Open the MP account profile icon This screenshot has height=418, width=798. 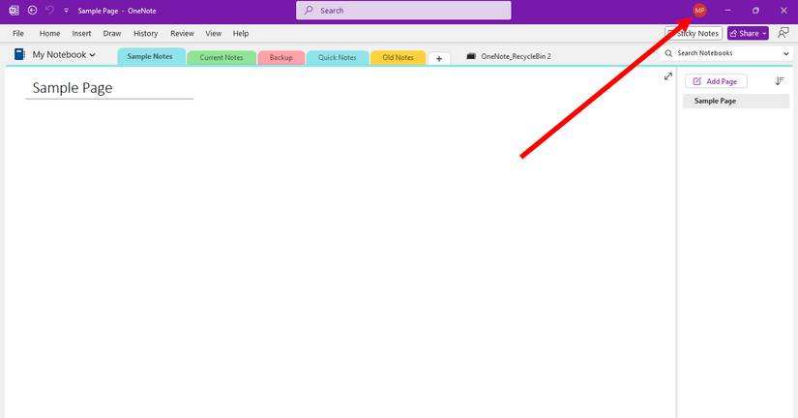(x=699, y=11)
